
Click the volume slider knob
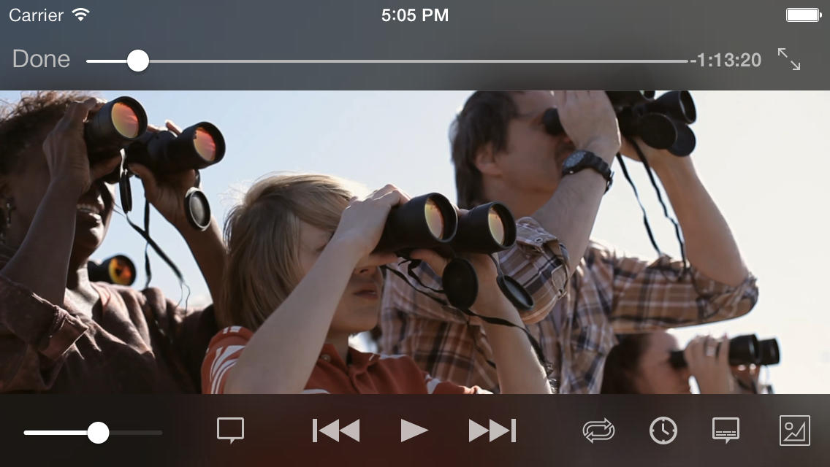(98, 433)
